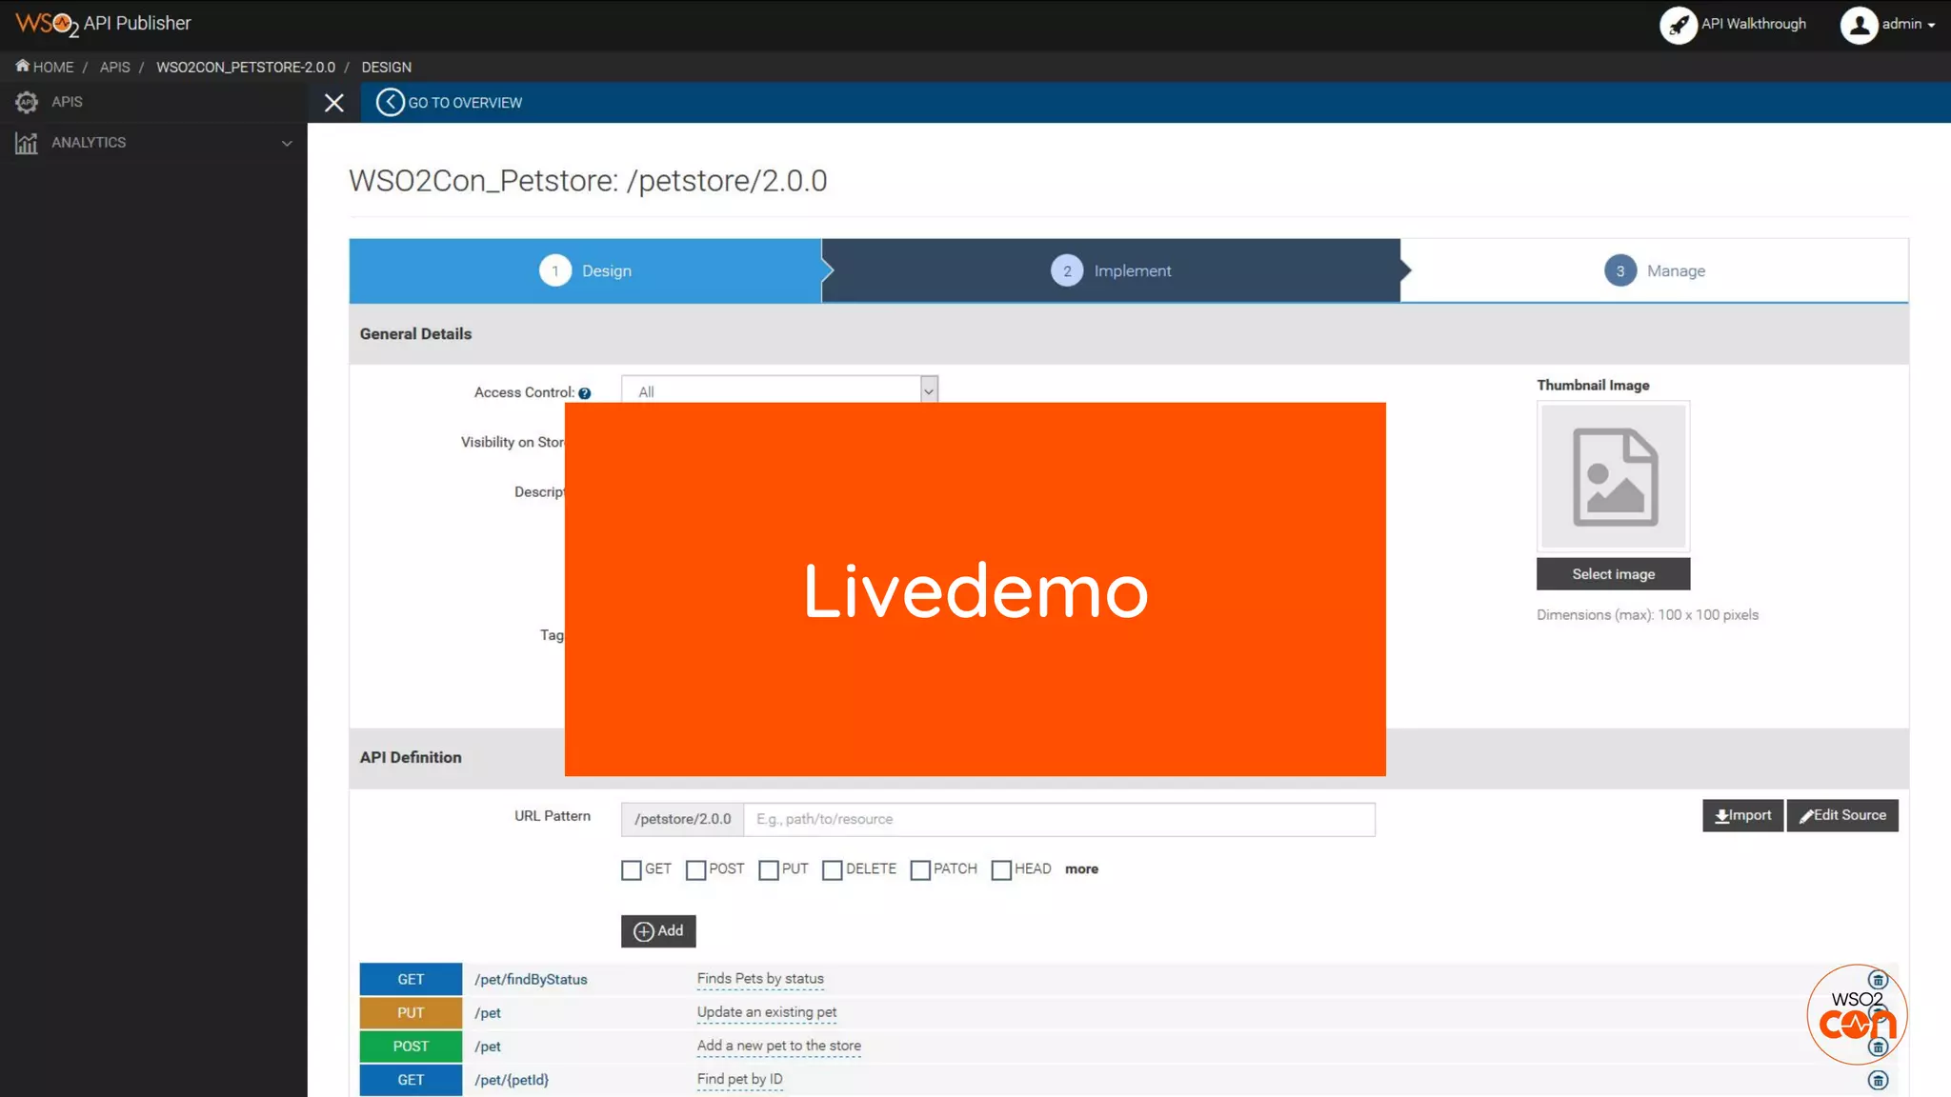Click the blue GET badge for /pet/findByStatus
The width and height of the screenshot is (1951, 1097).
(x=411, y=980)
